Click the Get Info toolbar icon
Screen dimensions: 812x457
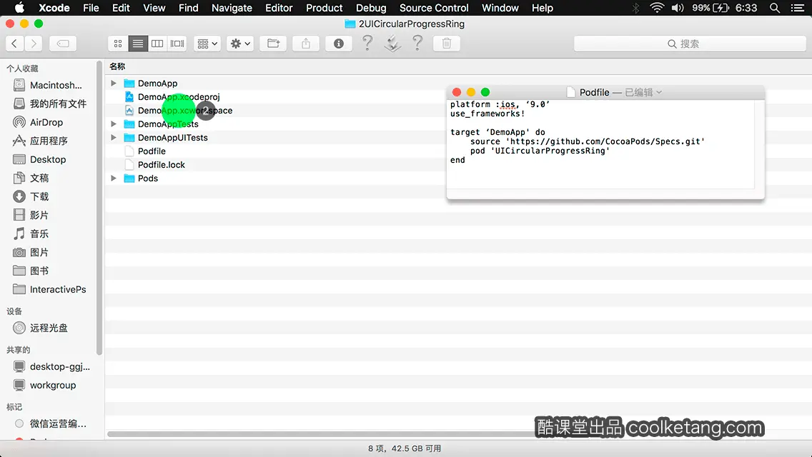(x=339, y=44)
